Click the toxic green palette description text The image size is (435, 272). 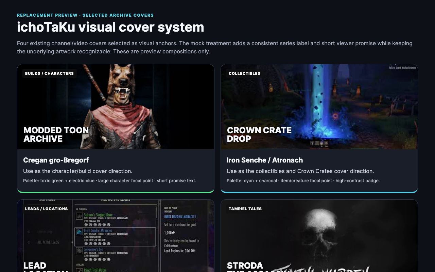[x=110, y=181]
